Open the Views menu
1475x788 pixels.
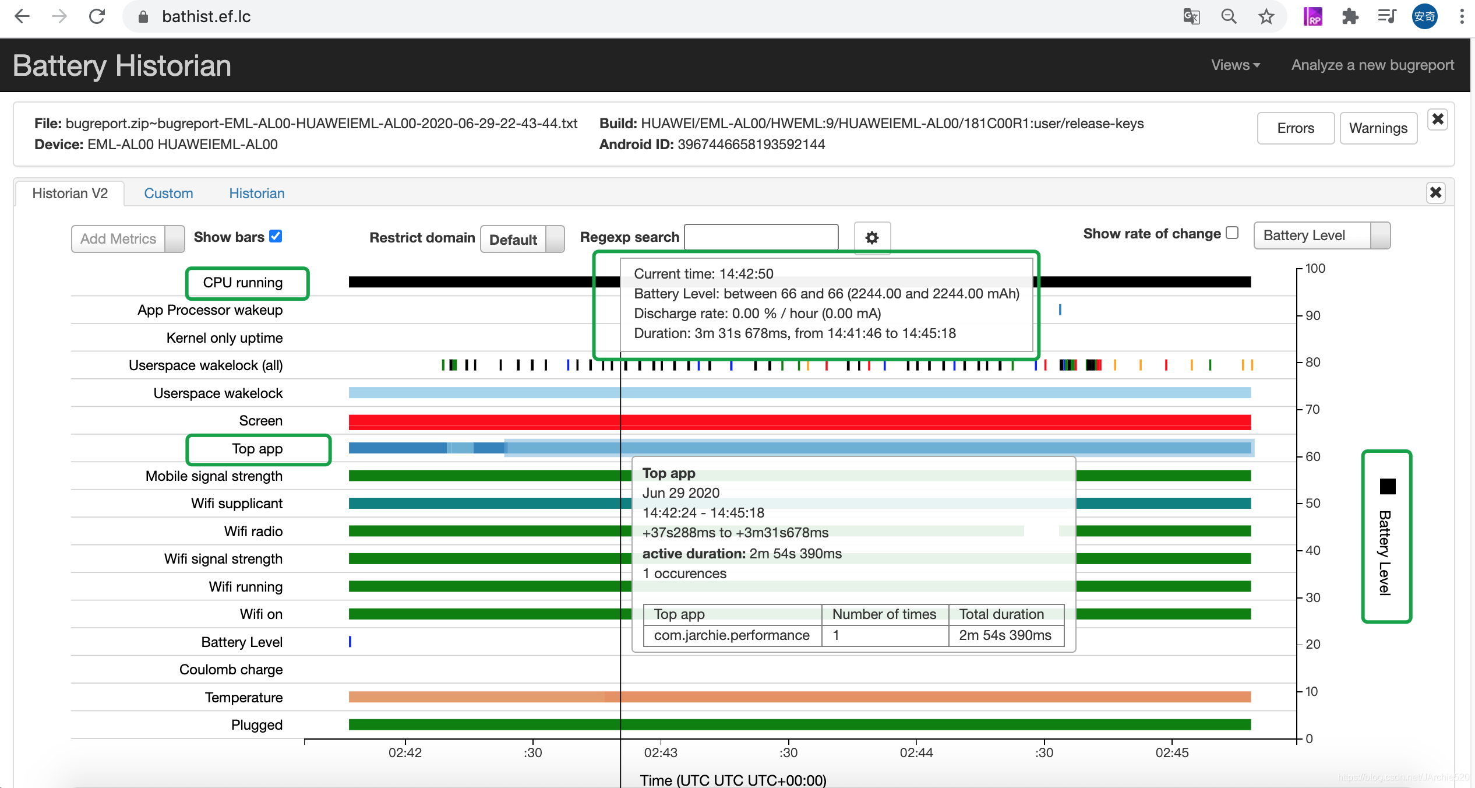[1235, 65]
